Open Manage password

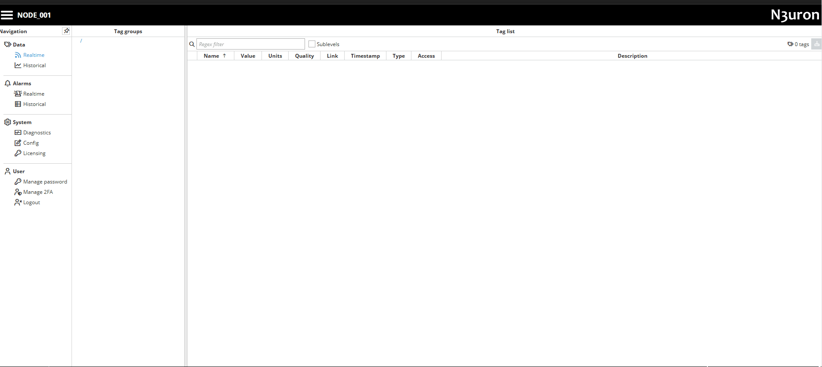tap(45, 182)
